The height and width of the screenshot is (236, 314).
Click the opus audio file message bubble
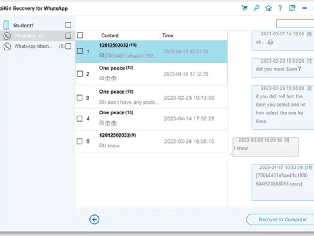click(x=283, y=182)
